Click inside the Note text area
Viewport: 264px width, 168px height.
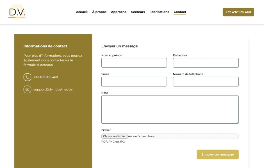170,109
